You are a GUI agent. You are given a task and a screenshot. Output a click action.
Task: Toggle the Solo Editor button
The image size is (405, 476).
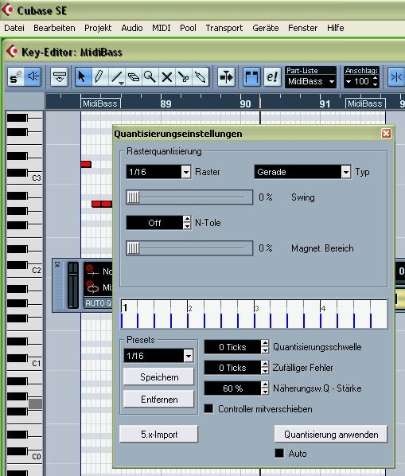tap(16, 77)
